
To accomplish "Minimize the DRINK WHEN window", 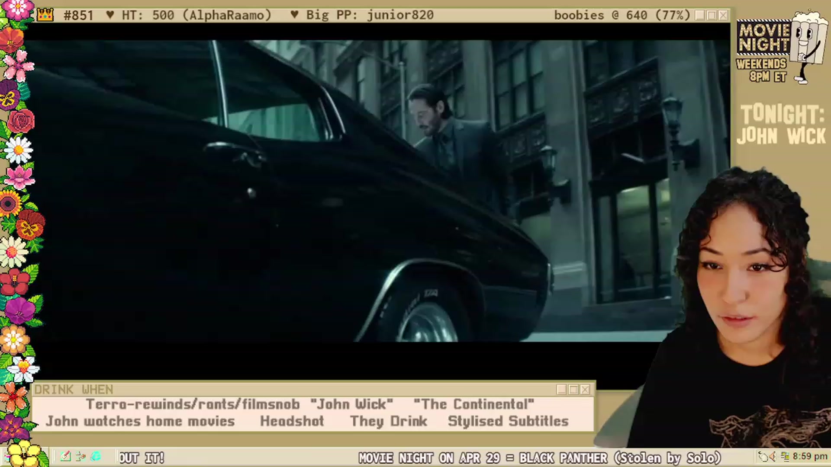I will tap(562, 390).
